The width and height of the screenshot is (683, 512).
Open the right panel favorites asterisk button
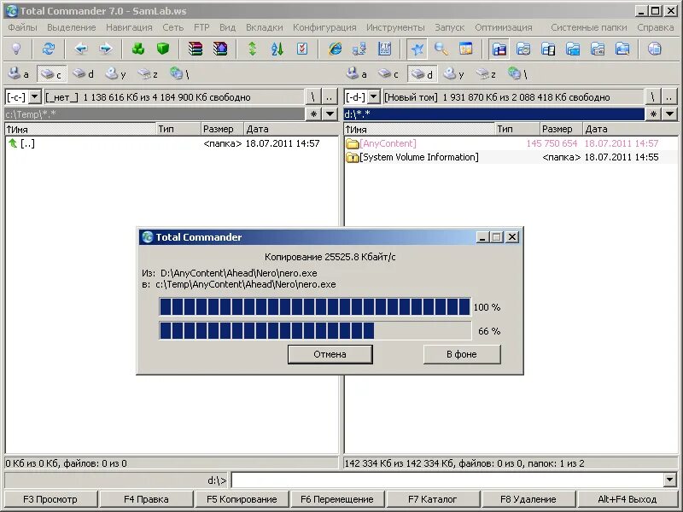(653, 114)
